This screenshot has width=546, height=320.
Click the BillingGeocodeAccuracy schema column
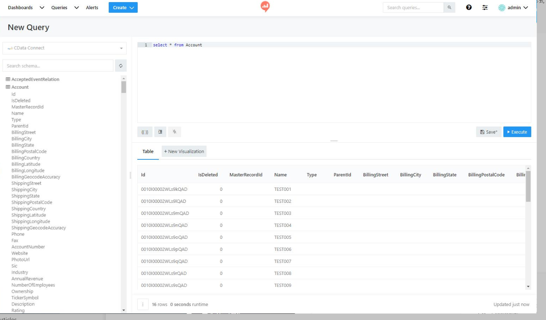click(x=36, y=177)
